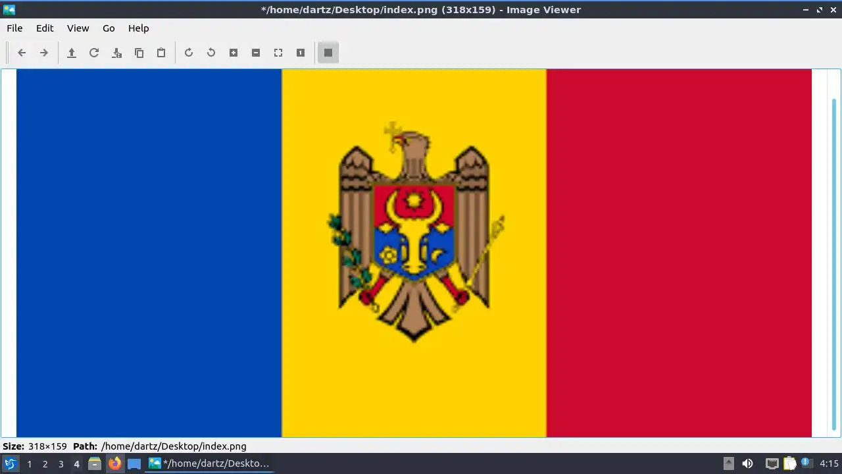Open the clipboard manager tray icon
This screenshot has width=842, height=474.
pos(789,463)
